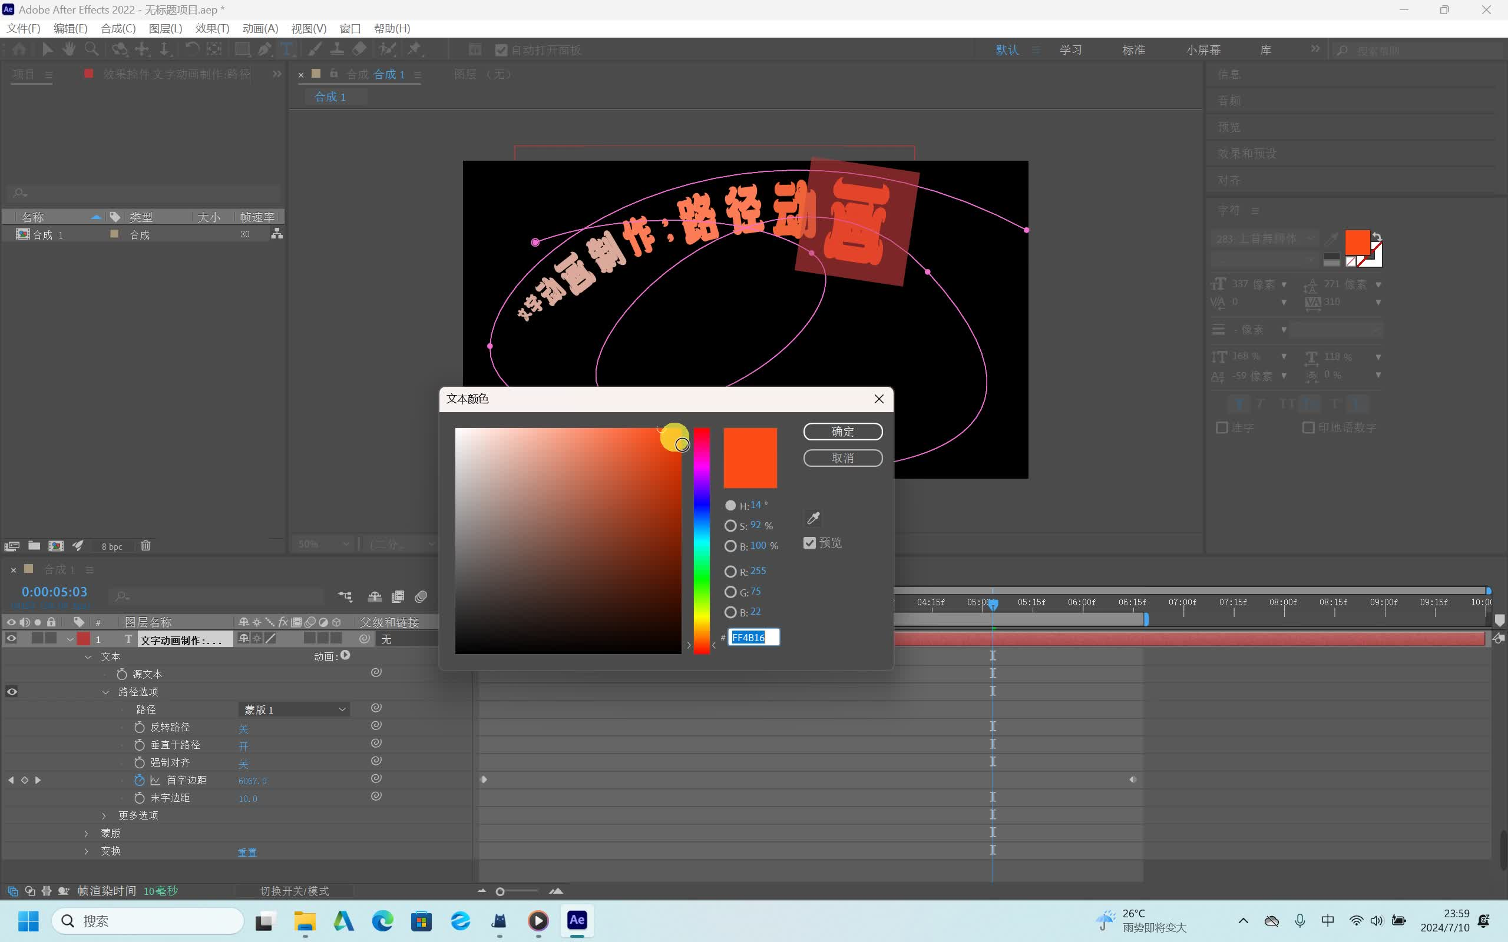Collapse the 文本 property group
The height and width of the screenshot is (942, 1508).
tap(88, 656)
